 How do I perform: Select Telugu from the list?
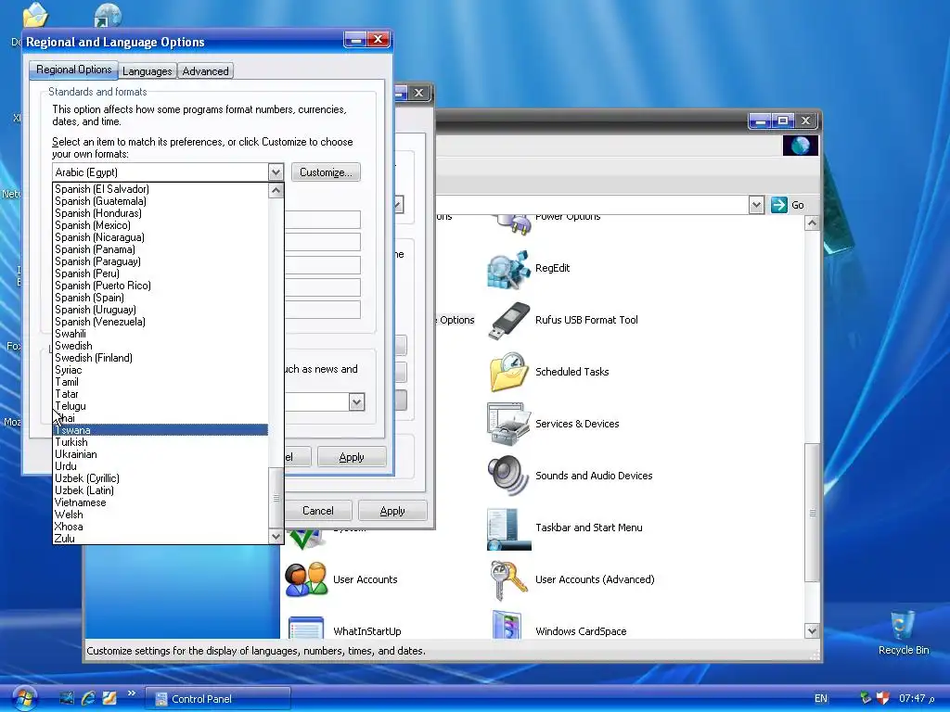coord(160,406)
